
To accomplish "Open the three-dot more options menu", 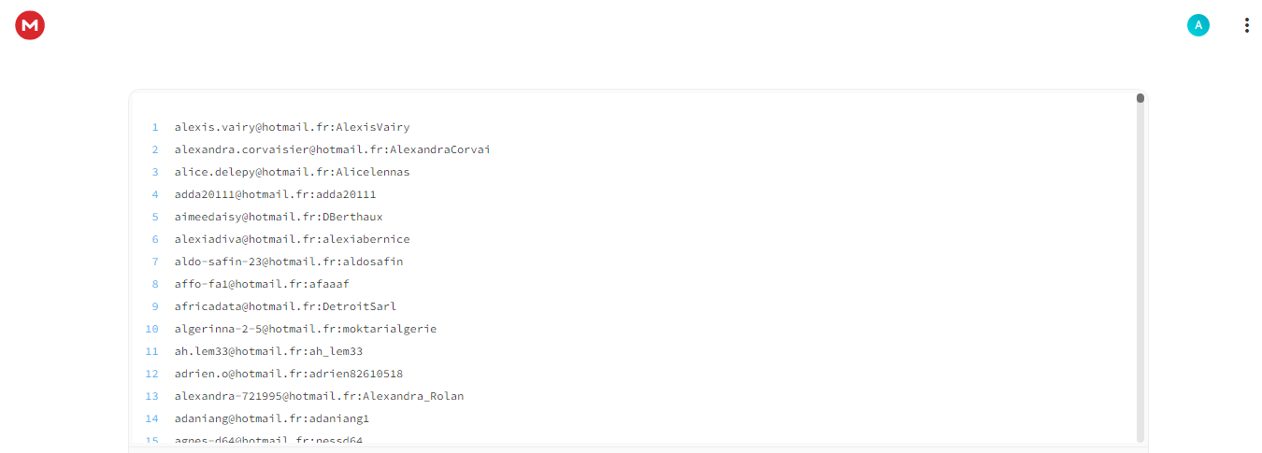I will click(1246, 25).
